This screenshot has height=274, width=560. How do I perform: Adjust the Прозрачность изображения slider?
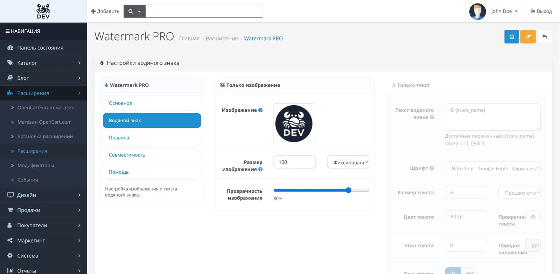coord(321,190)
